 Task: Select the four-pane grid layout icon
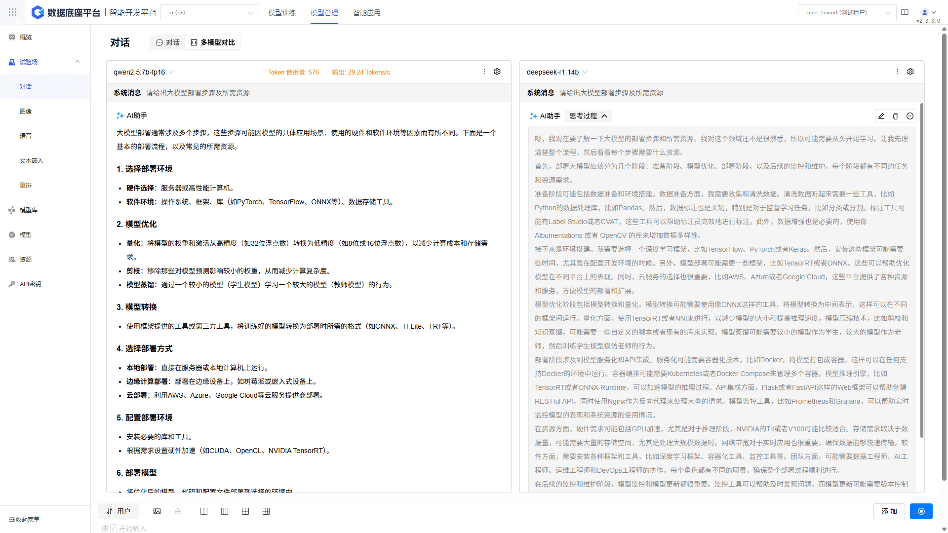point(245,511)
